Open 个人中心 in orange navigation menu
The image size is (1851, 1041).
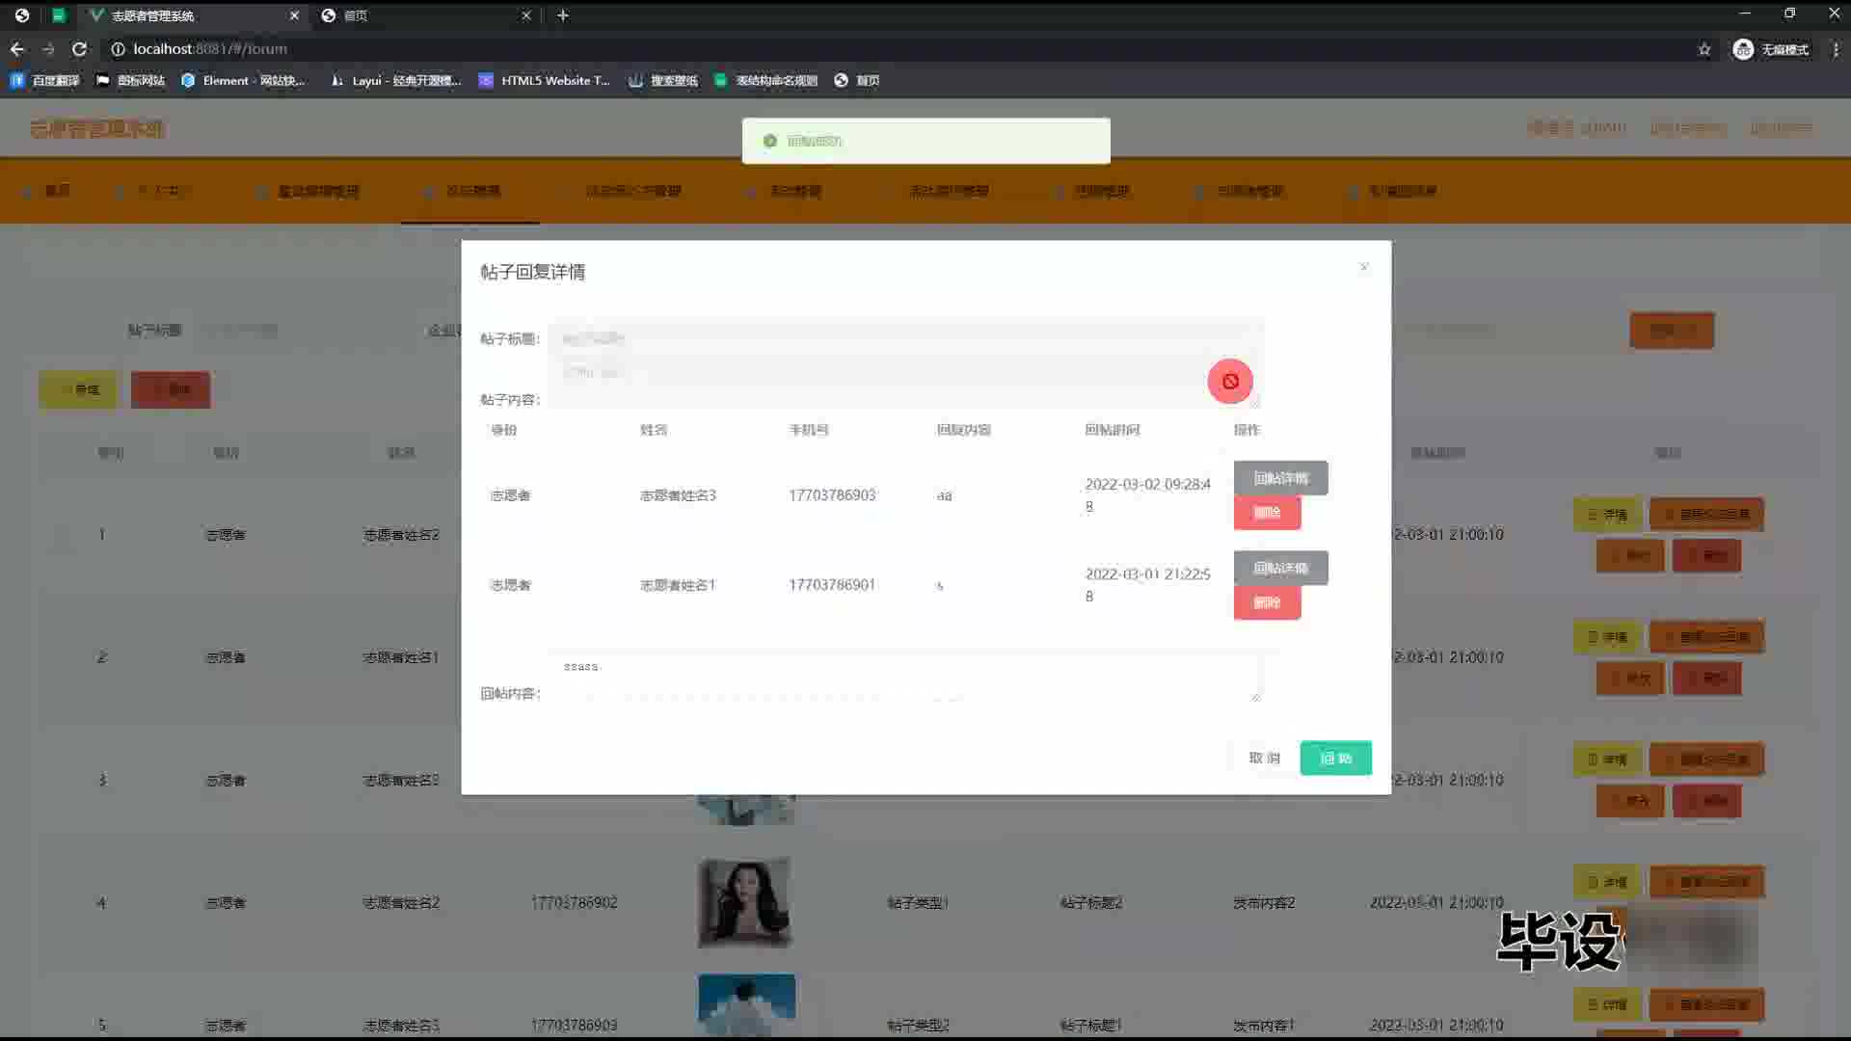coord(154,191)
